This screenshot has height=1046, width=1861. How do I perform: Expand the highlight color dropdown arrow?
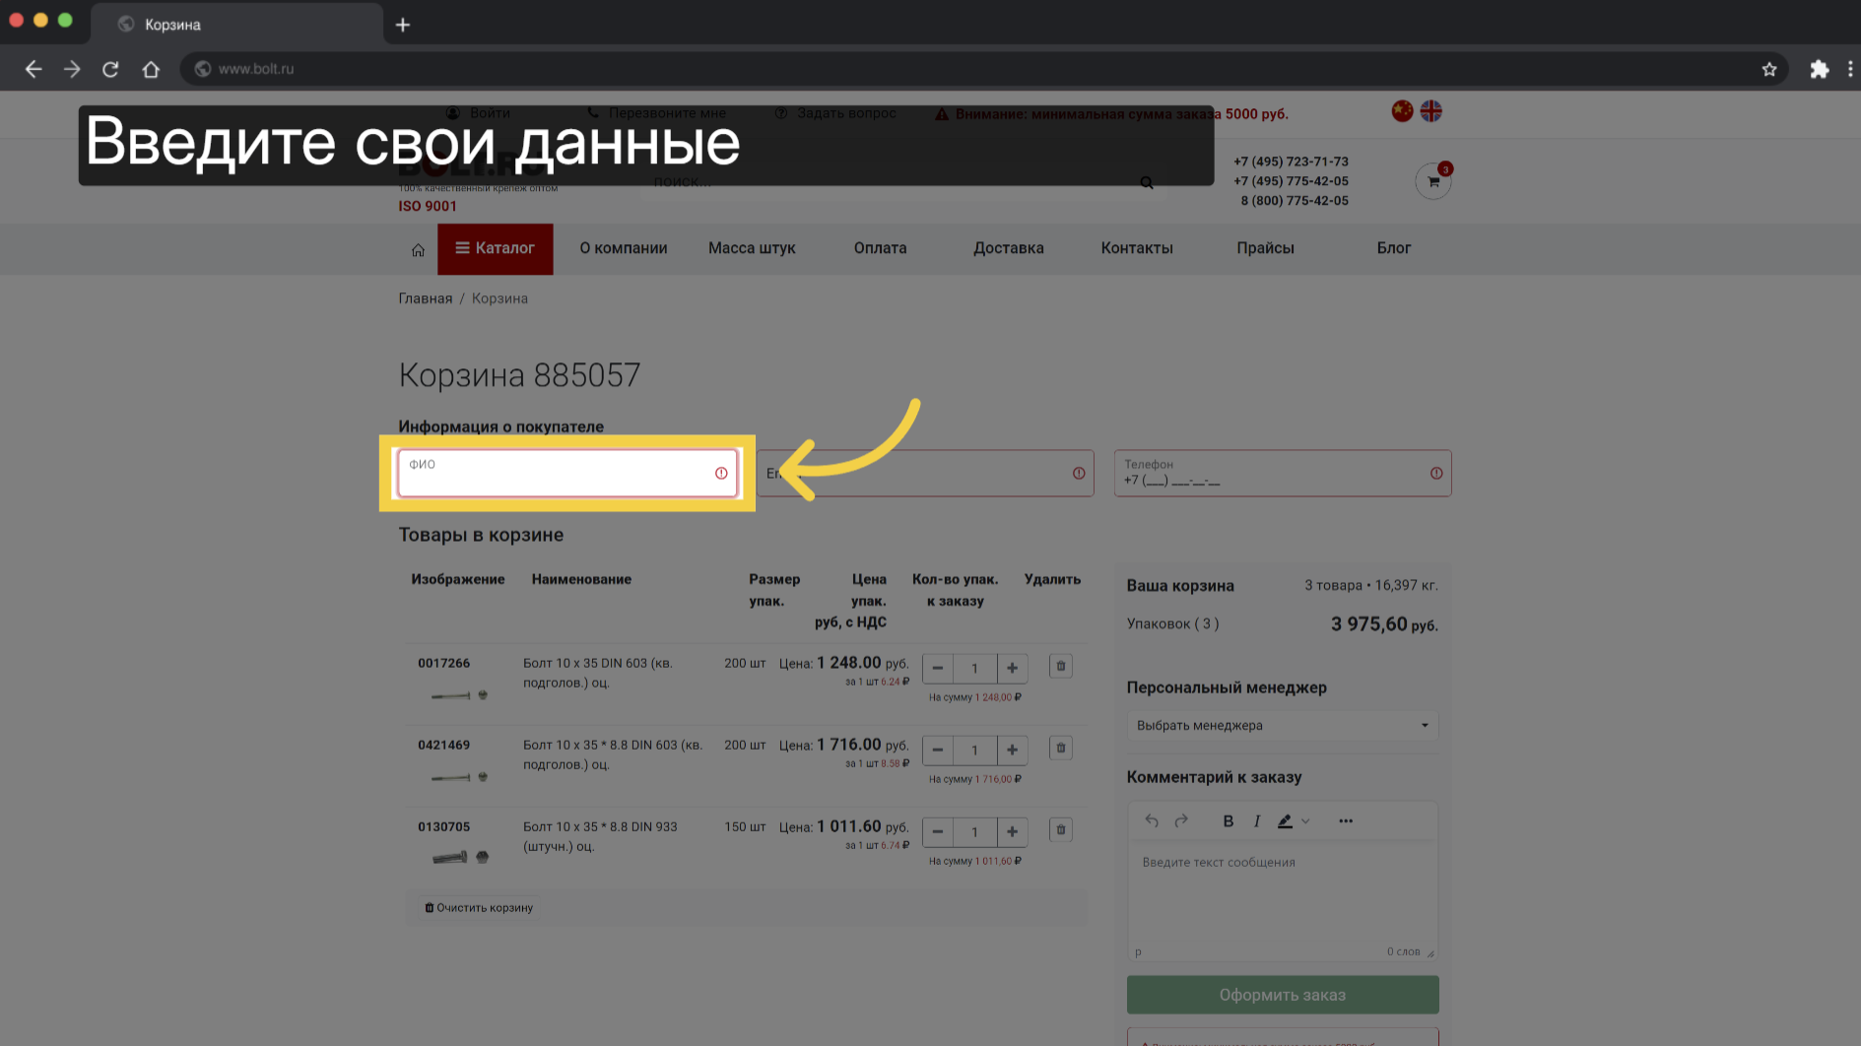coord(1306,820)
